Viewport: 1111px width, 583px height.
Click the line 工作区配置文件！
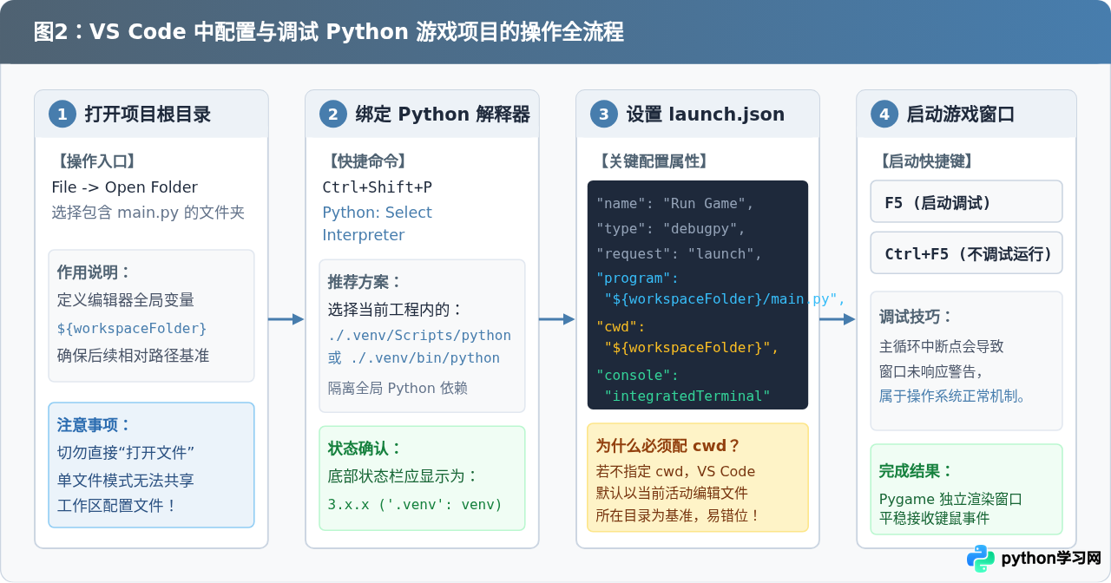coord(118,505)
